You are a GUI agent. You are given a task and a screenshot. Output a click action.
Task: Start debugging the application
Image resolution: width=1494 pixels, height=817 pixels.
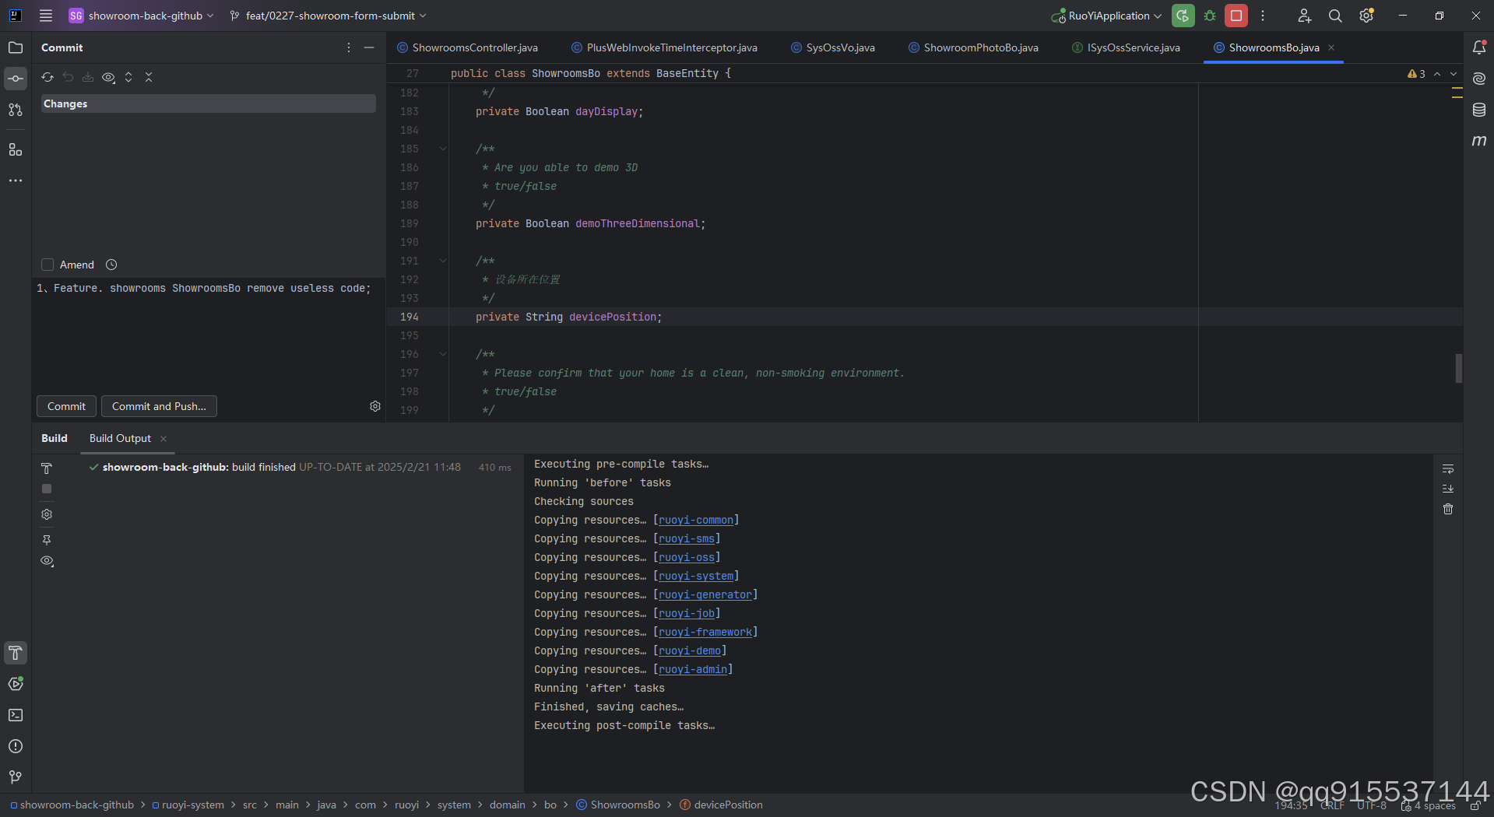click(x=1209, y=15)
